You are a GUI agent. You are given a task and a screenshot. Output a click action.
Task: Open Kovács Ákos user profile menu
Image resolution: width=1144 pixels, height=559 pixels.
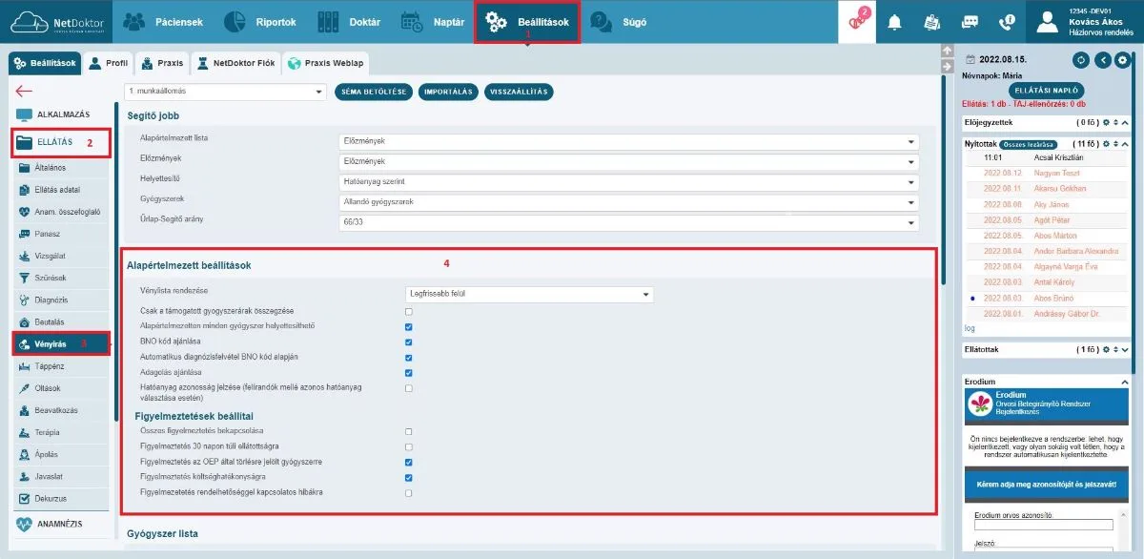(x=1086, y=21)
